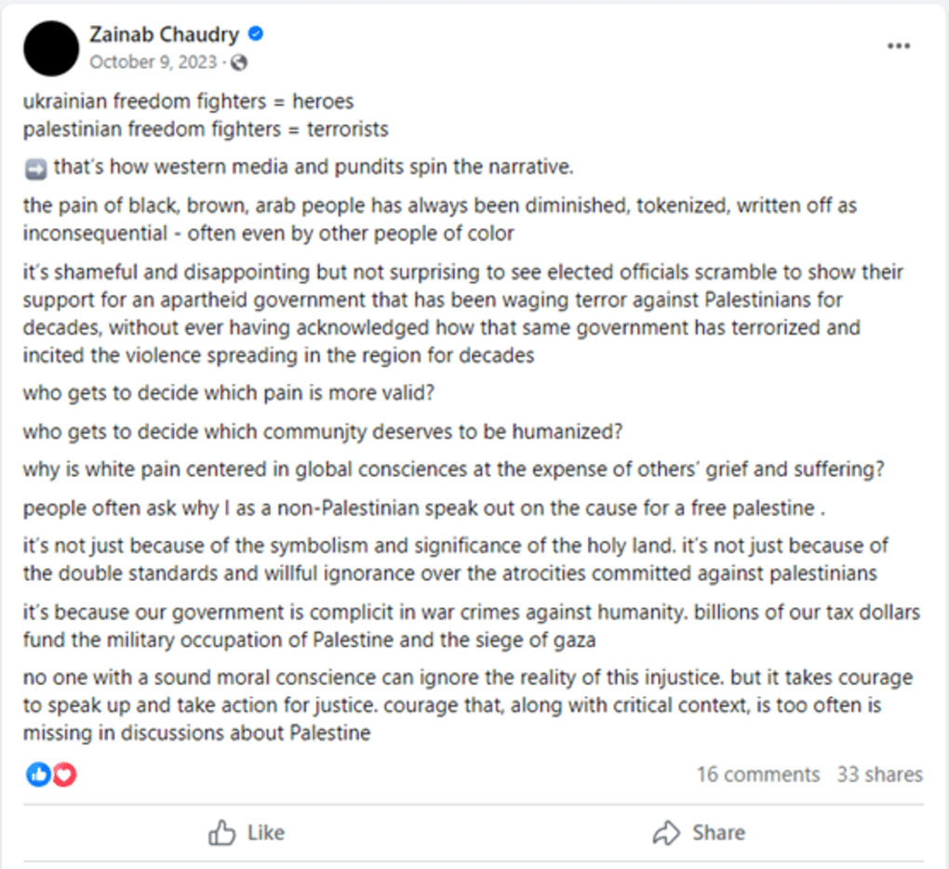Like the post
This screenshot has width=949, height=869.
pyautogui.click(x=246, y=833)
